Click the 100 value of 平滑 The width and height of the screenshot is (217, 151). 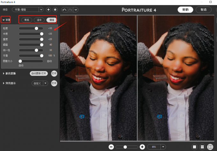[x=50, y=55]
